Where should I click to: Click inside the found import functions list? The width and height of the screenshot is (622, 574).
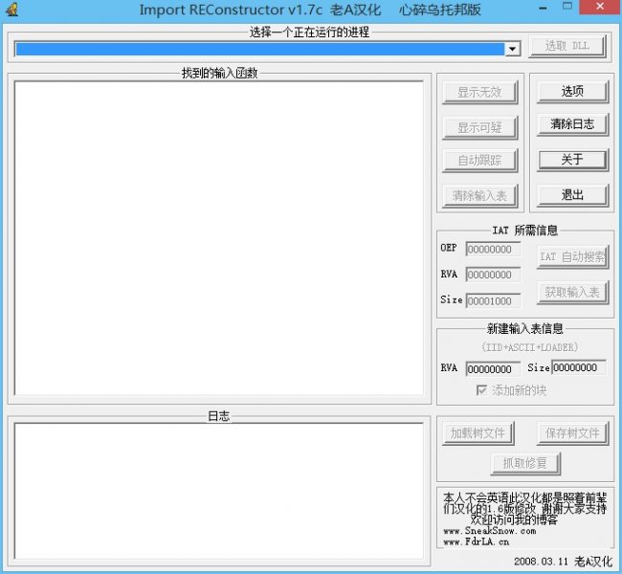coord(219,238)
